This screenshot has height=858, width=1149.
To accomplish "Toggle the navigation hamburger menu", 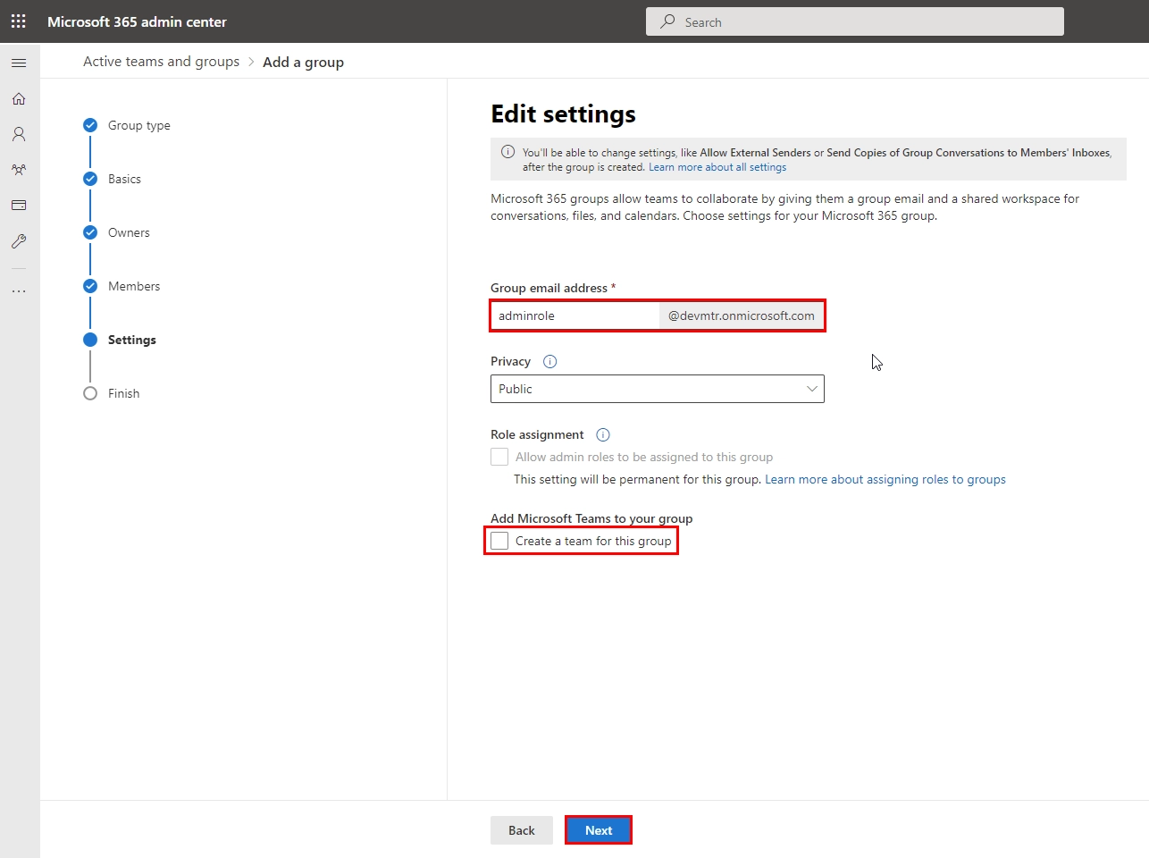I will (19, 63).
